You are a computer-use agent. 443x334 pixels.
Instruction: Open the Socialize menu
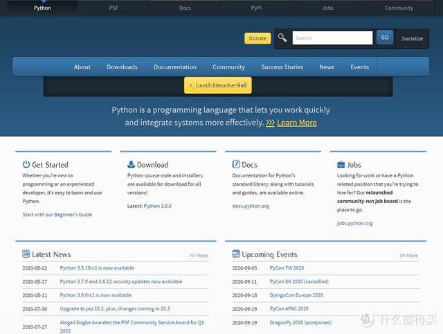tap(413, 39)
